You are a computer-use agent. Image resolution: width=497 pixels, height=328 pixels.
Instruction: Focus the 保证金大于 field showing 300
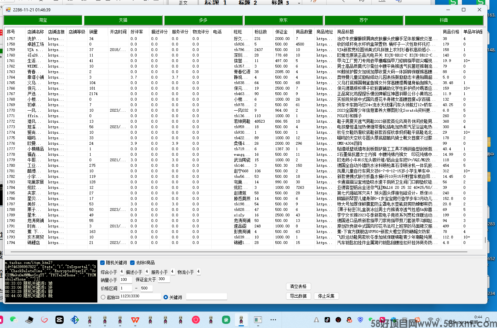pos(164,279)
